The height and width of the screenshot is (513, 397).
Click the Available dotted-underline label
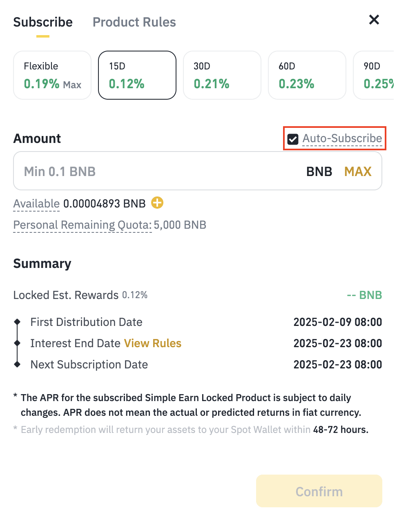(x=36, y=204)
